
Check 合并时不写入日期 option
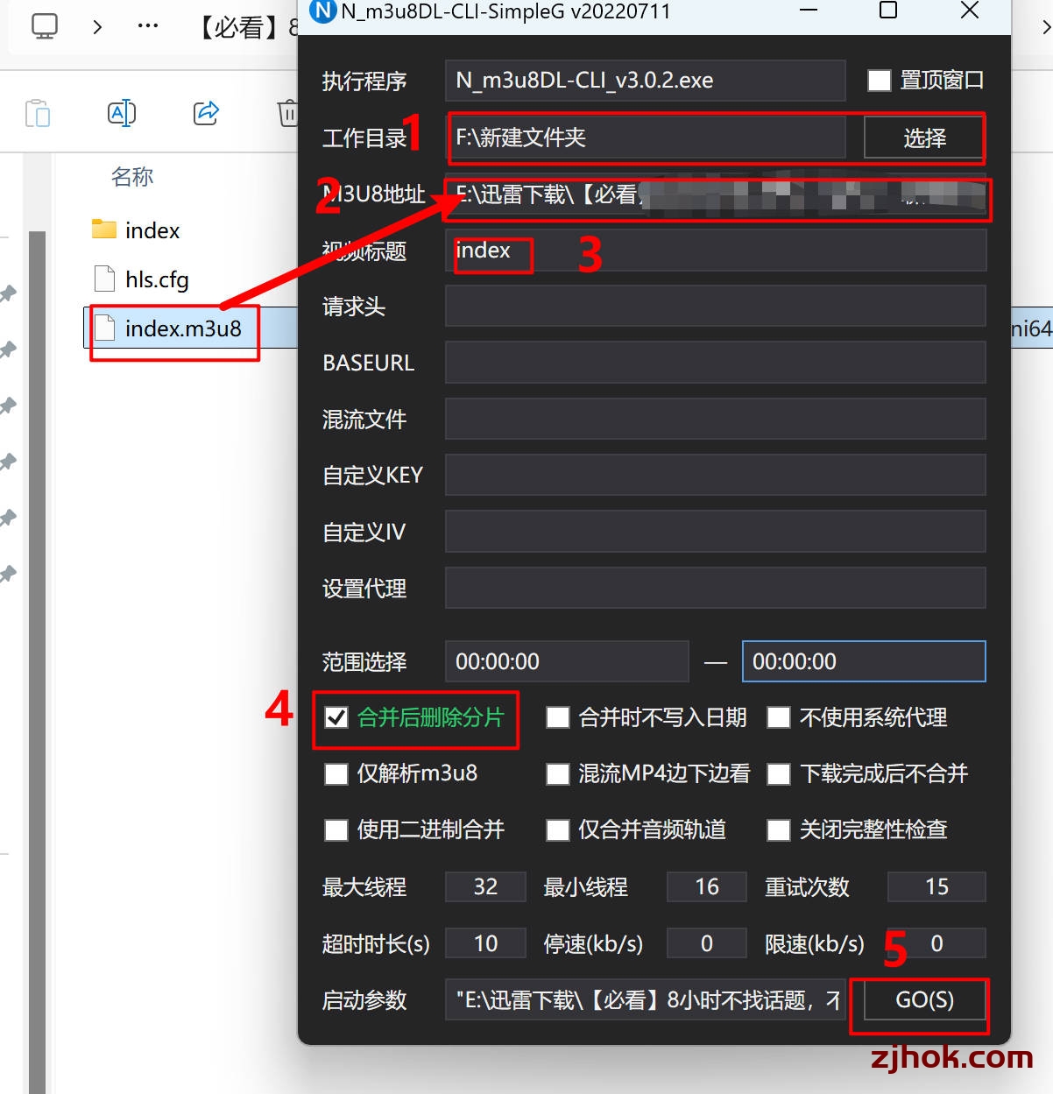(x=558, y=718)
